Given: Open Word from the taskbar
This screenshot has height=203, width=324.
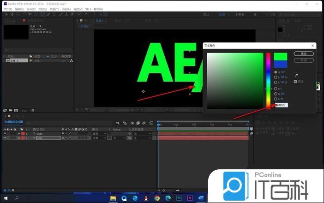Looking at the screenshot, I should coord(201,198).
